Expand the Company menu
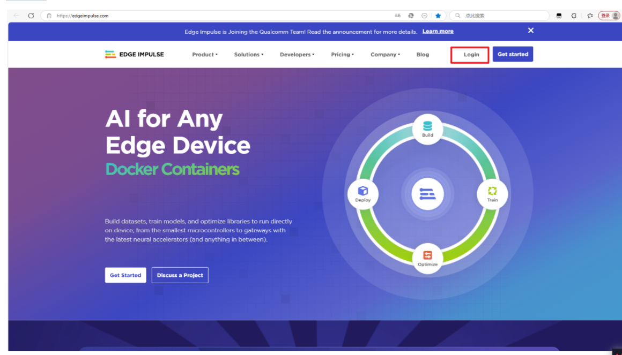Screen dimensions: 622x355 (385, 55)
